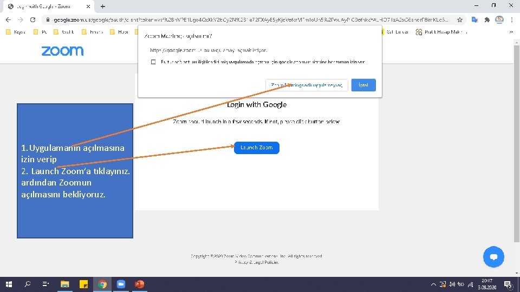Screen dimensions: 520x292
Task: Open the first bookmark folder in the bar
Action: 16,32
